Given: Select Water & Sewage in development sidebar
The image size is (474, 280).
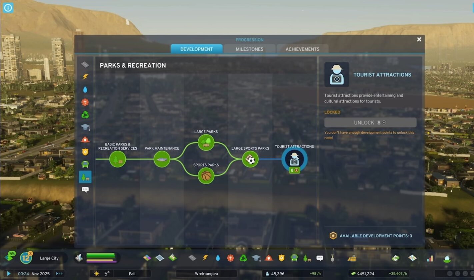Looking at the screenshot, I should pos(85,90).
